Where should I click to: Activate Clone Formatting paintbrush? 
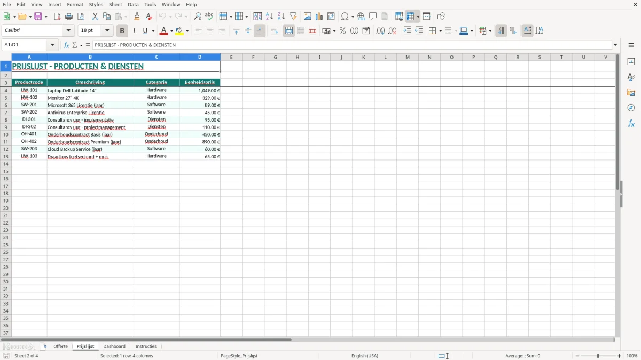click(x=137, y=17)
